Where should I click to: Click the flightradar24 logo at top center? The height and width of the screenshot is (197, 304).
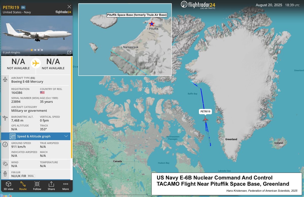pos(198,5)
